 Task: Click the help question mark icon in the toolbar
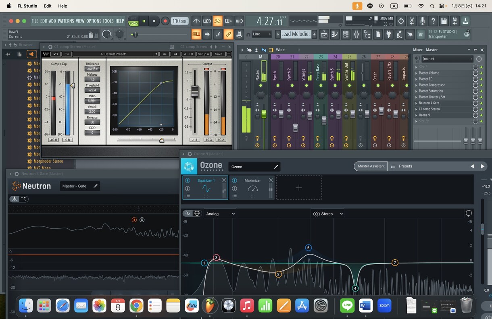click(x=433, y=21)
